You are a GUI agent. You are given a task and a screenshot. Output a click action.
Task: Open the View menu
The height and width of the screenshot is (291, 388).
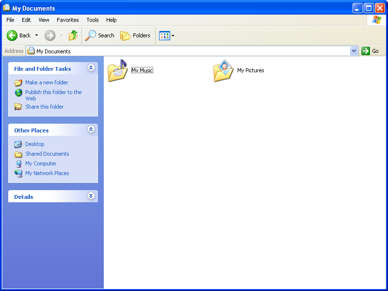44,20
